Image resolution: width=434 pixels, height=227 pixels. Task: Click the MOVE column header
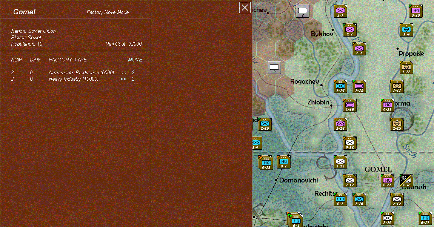[135, 60]
